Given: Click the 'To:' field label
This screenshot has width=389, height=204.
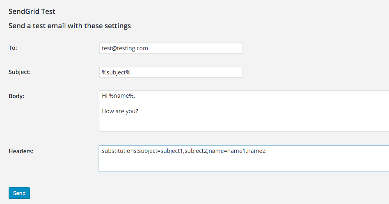Looking at the screenshot, I should 13,48.
